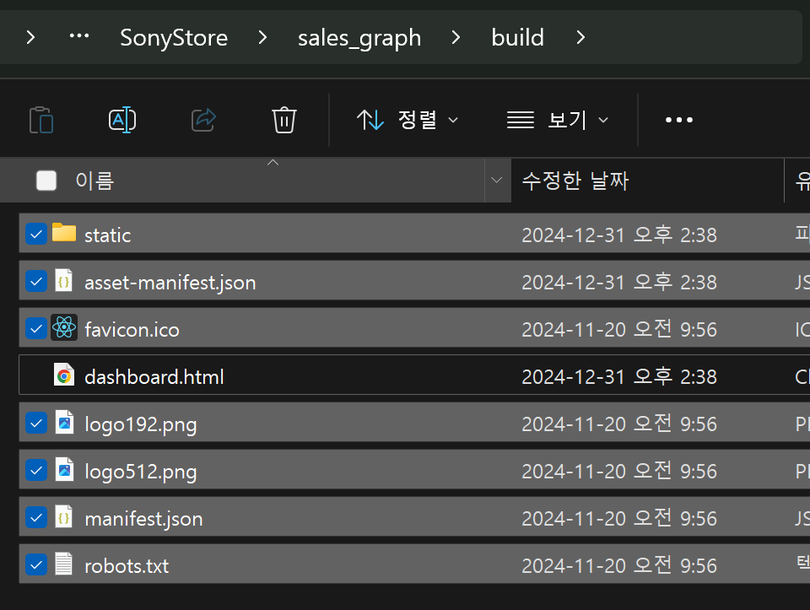Click the Delete trash can icon
The height and width of the screenshot is (610, 810).
click(x=284, y=120)
